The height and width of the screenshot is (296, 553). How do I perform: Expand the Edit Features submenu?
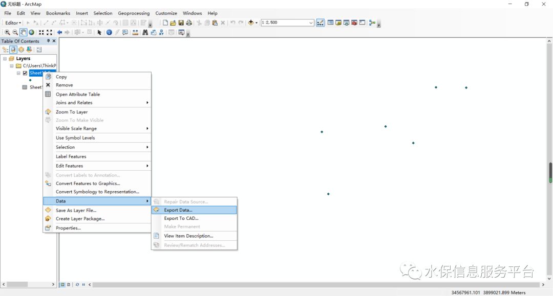[97, 166]
